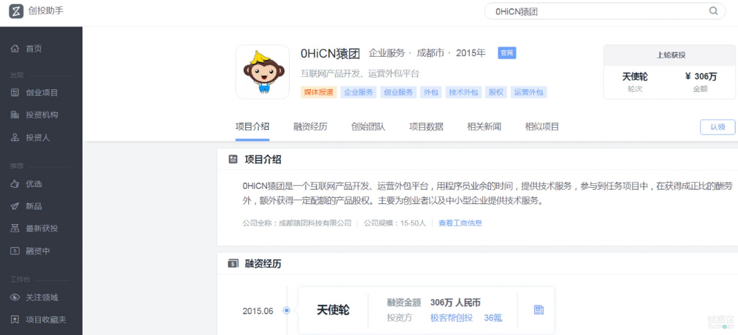Screen dimensions: 738x335
Task: Go to the 投资机构 section
Action: (x=42, y=115)
